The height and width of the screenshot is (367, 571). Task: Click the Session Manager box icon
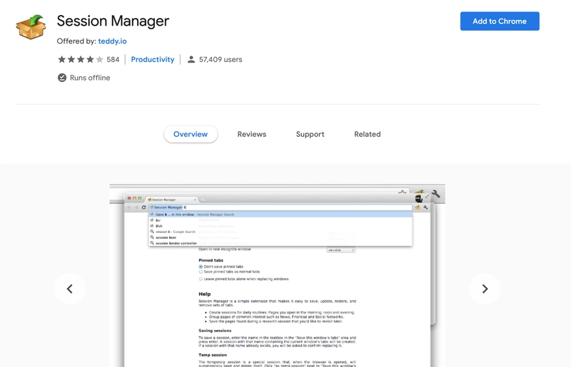31,27
